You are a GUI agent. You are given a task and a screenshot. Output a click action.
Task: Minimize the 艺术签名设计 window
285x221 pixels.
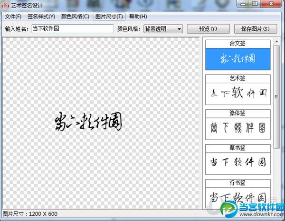[x=243, y=4]
